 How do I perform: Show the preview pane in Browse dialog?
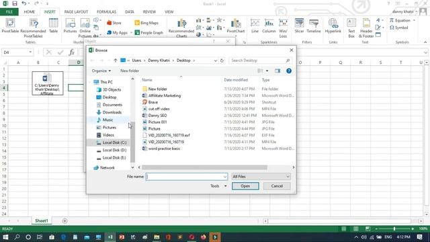[x=277, y=71]
